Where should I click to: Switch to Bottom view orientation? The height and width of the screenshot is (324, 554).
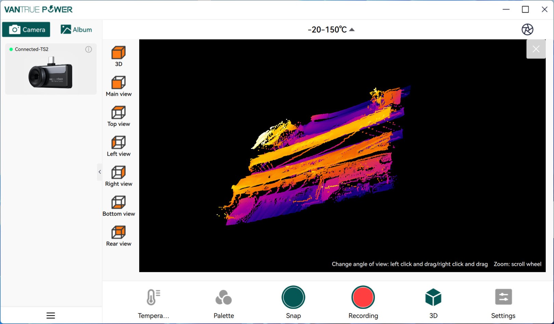118,202
